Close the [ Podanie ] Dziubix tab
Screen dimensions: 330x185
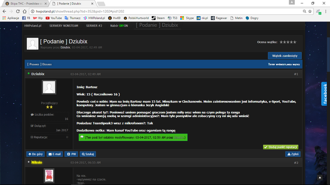92,4
